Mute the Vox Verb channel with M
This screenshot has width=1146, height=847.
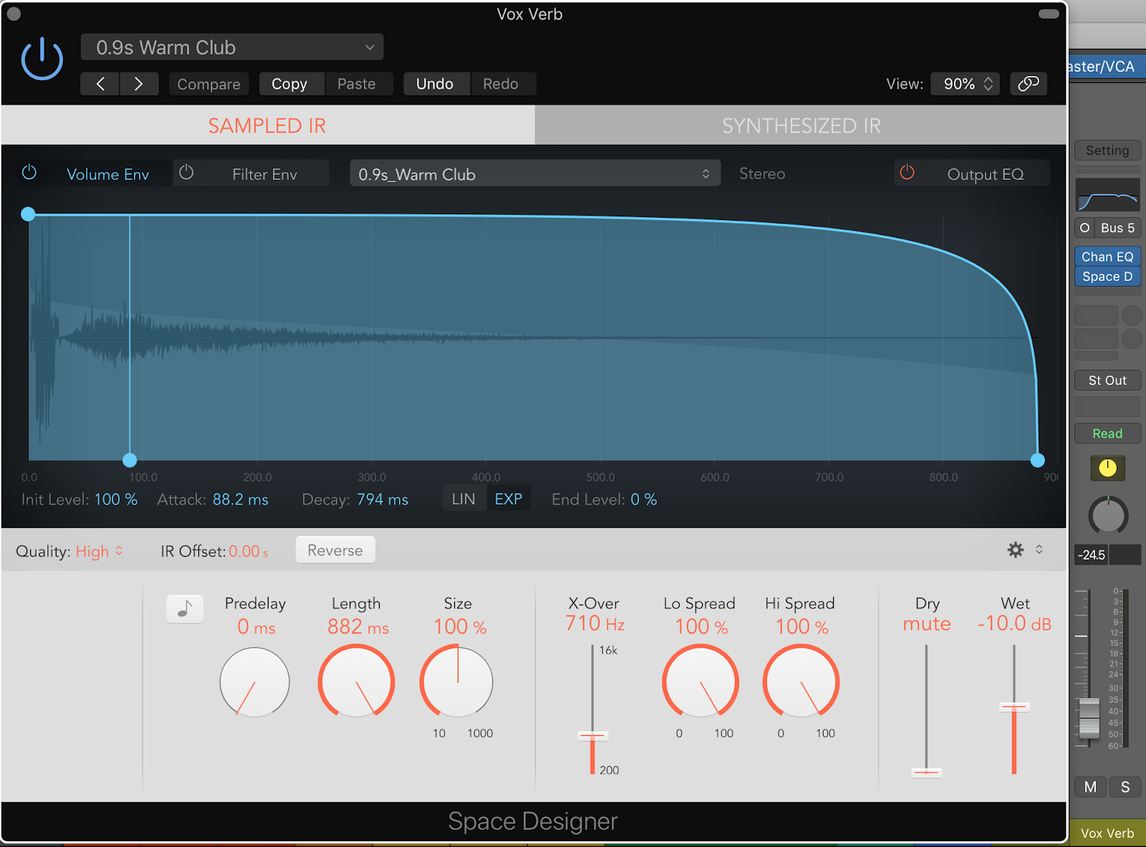tap(1090, 787)
